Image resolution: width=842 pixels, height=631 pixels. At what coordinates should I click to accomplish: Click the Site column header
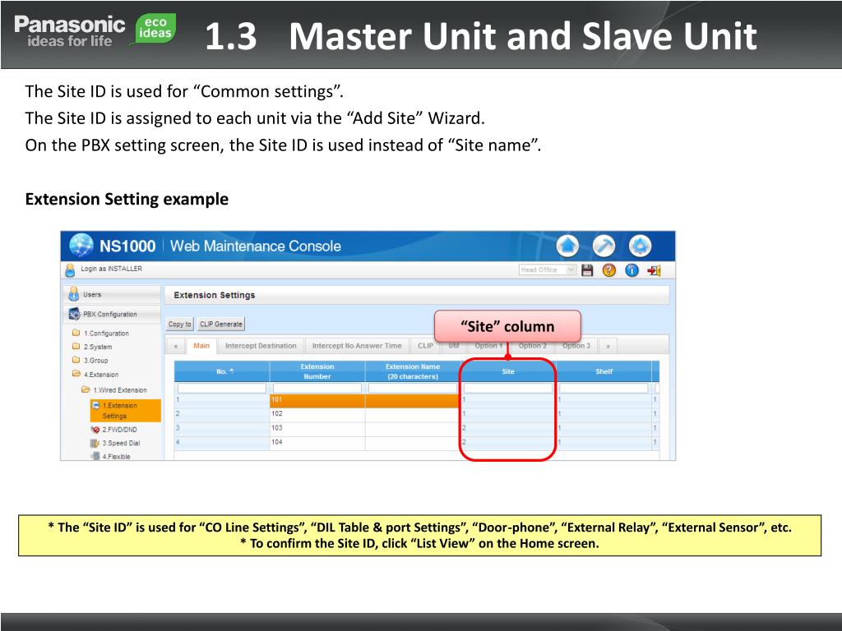click(x=508, y=371)
